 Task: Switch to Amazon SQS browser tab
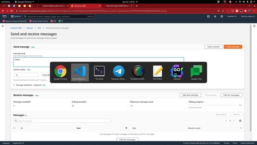click(86, 6)
